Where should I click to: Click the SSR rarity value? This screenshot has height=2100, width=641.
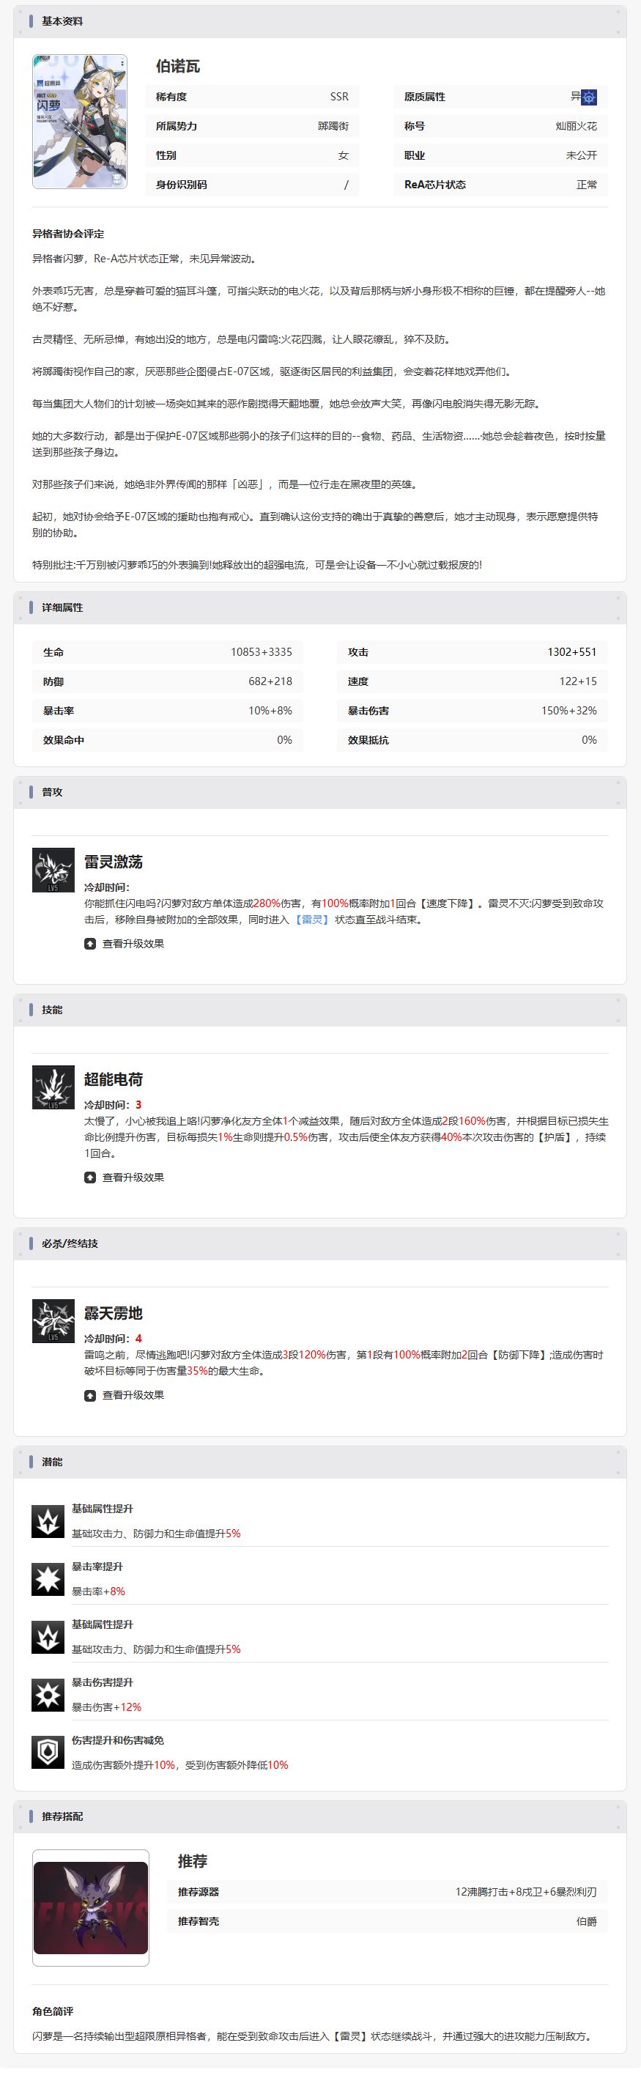(339, 97)
